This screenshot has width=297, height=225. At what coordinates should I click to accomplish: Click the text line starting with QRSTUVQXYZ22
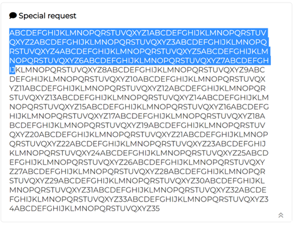[x=138, y=144]
